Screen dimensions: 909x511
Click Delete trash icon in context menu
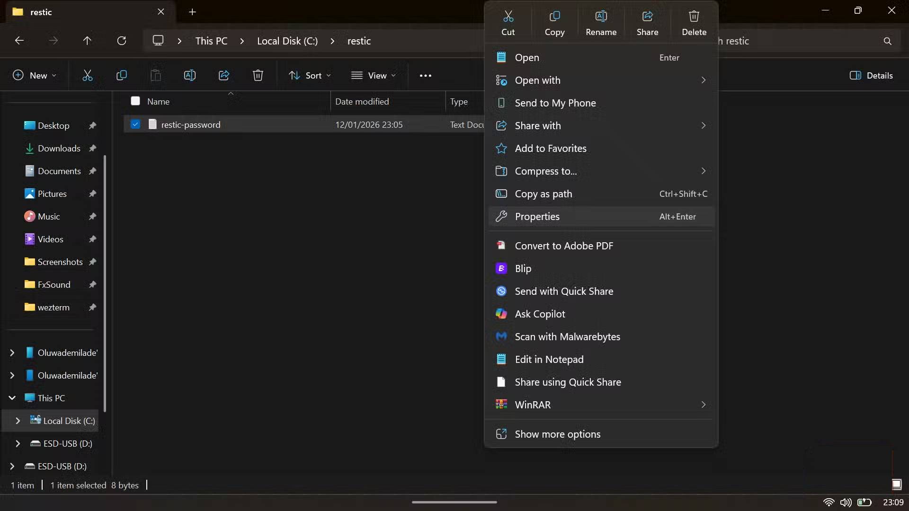[694, 17]
